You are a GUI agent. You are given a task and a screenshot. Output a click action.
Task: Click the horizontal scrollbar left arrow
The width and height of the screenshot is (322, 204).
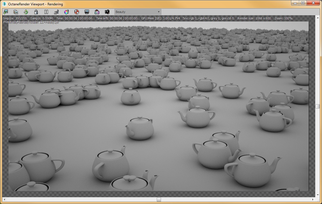tap(5, 199)
